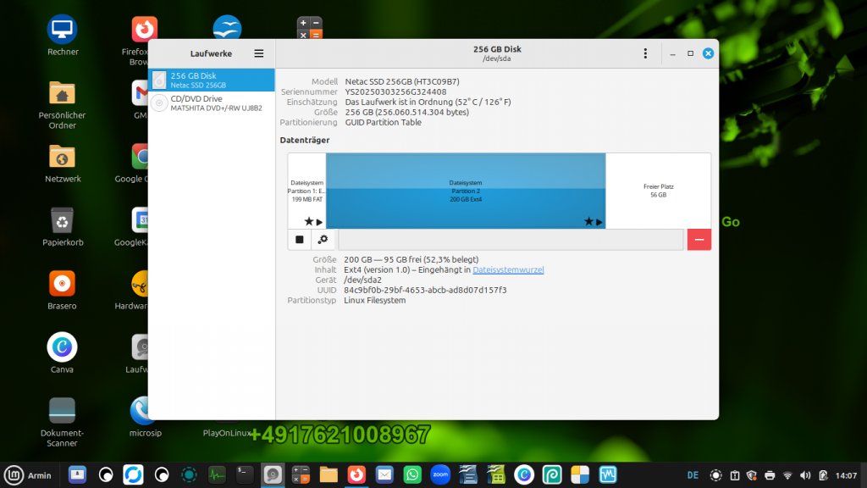Select Partition 2 200 GB Ext4 block
Screen dimensions: 867x488
point(466,190)
